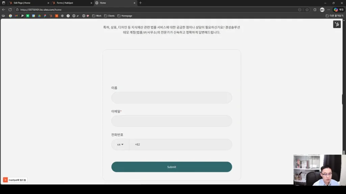Open the browser profile avatar
Viewport: 346px width, 194px height.
(x=322, y=10)
